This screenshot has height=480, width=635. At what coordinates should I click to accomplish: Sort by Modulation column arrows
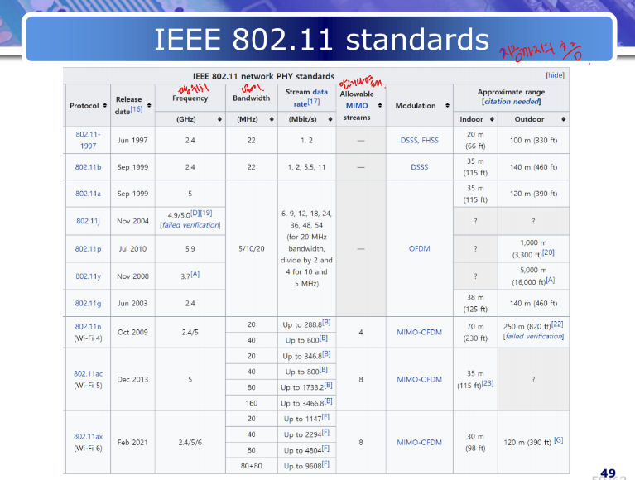[x=447, y=105]
